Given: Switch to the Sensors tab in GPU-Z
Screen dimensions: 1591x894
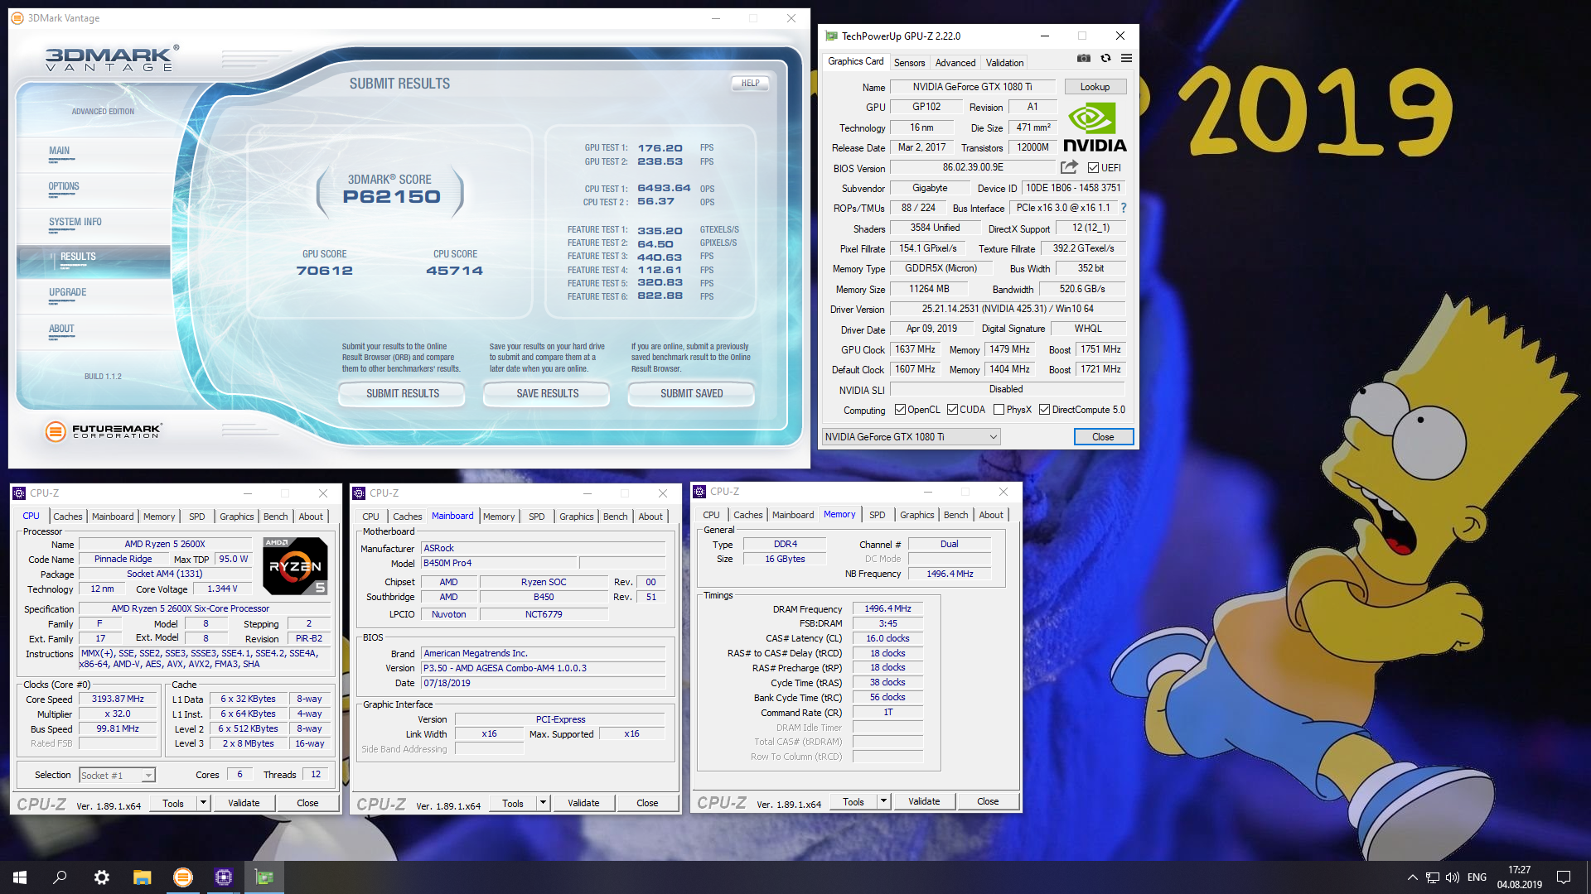Looking at the screenshot, I should pyautogui.click(x=909, y=63).
